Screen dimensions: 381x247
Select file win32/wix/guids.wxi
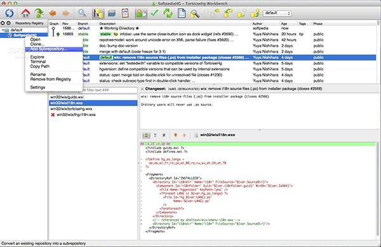click(x=93, y=97)
